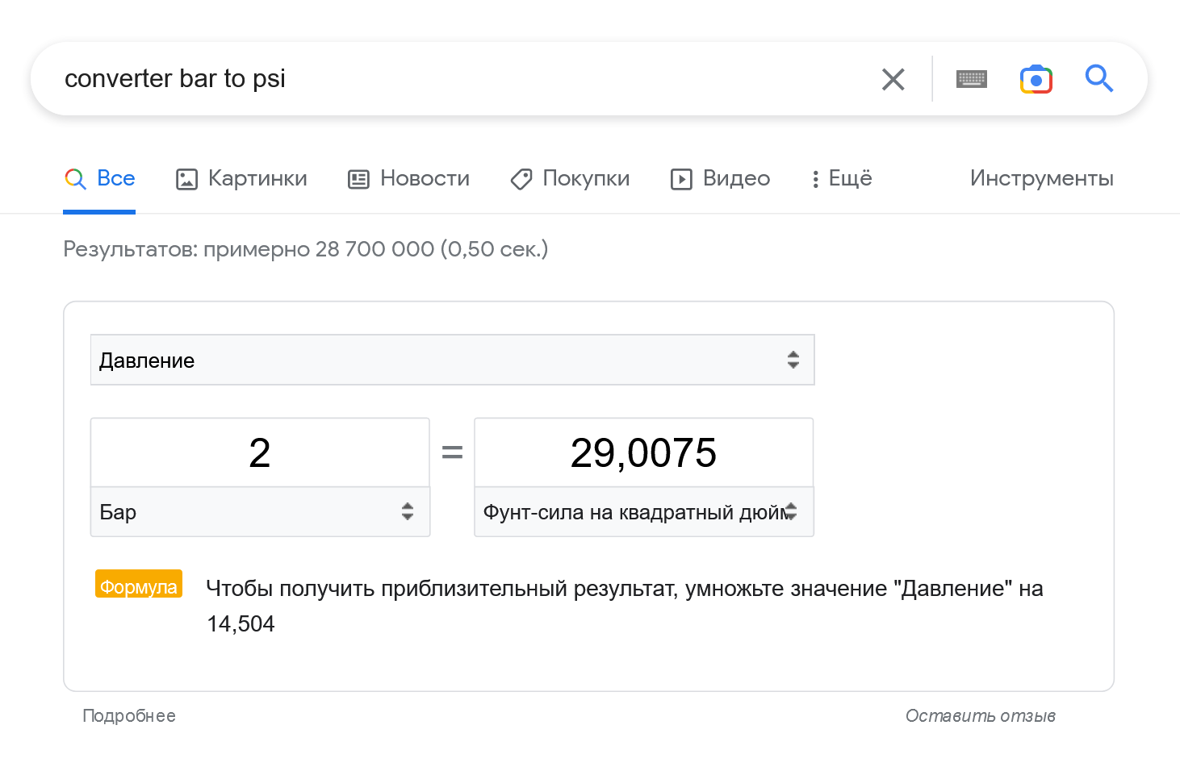
Task: Click the result field showing 29,0075
Action: [643, 452]
